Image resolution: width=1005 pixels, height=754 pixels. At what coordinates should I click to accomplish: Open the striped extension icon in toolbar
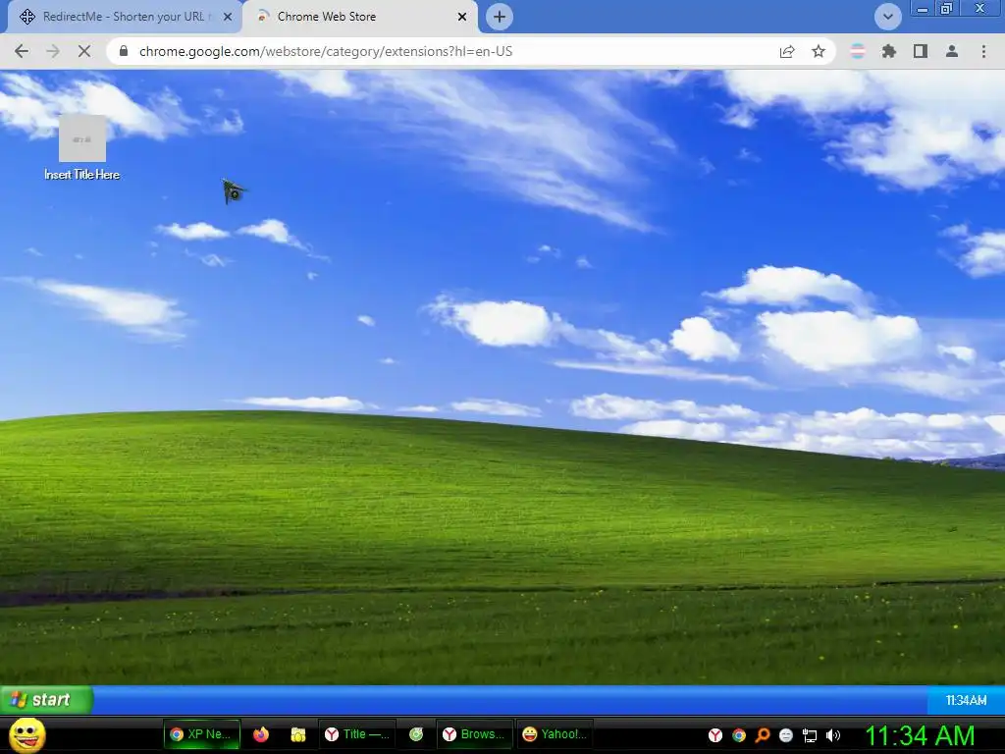coord(858,51)
